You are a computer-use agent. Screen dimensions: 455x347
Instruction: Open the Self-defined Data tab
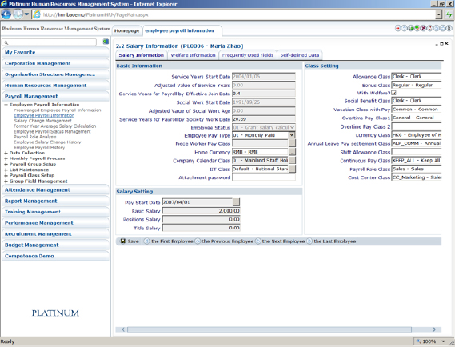coord(300,55)
